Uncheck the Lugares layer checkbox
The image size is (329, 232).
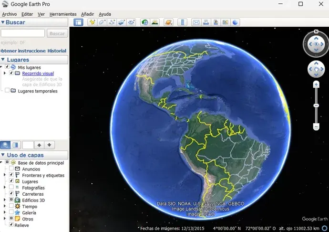pyautogui.click(x=11, y=181)
